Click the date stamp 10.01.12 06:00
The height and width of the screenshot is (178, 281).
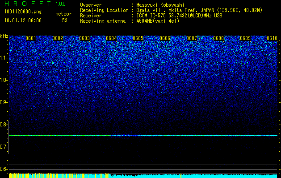click(x=23, y=20)
